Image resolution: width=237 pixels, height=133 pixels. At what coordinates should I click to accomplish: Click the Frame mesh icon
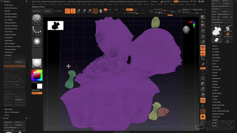tap(203, 78)
